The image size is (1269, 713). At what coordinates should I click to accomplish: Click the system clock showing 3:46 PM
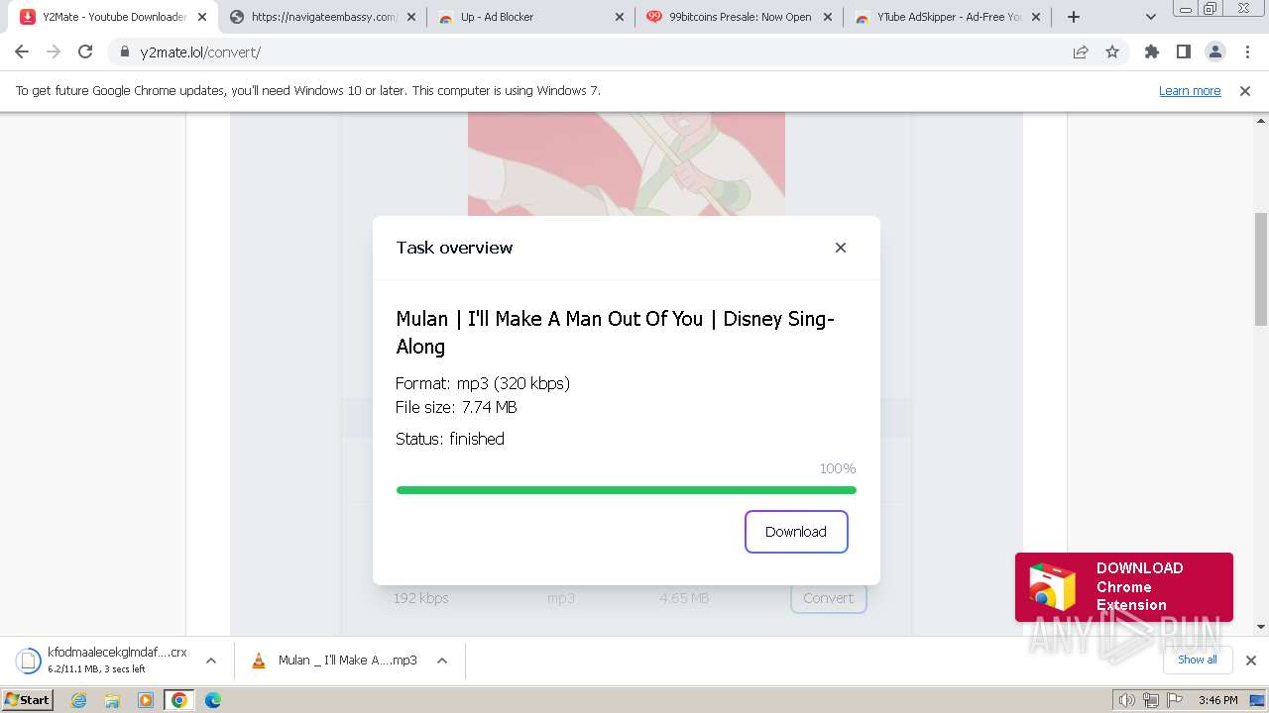1217,700
